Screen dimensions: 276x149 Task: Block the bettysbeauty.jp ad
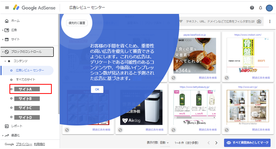click(x=173, y=130)
